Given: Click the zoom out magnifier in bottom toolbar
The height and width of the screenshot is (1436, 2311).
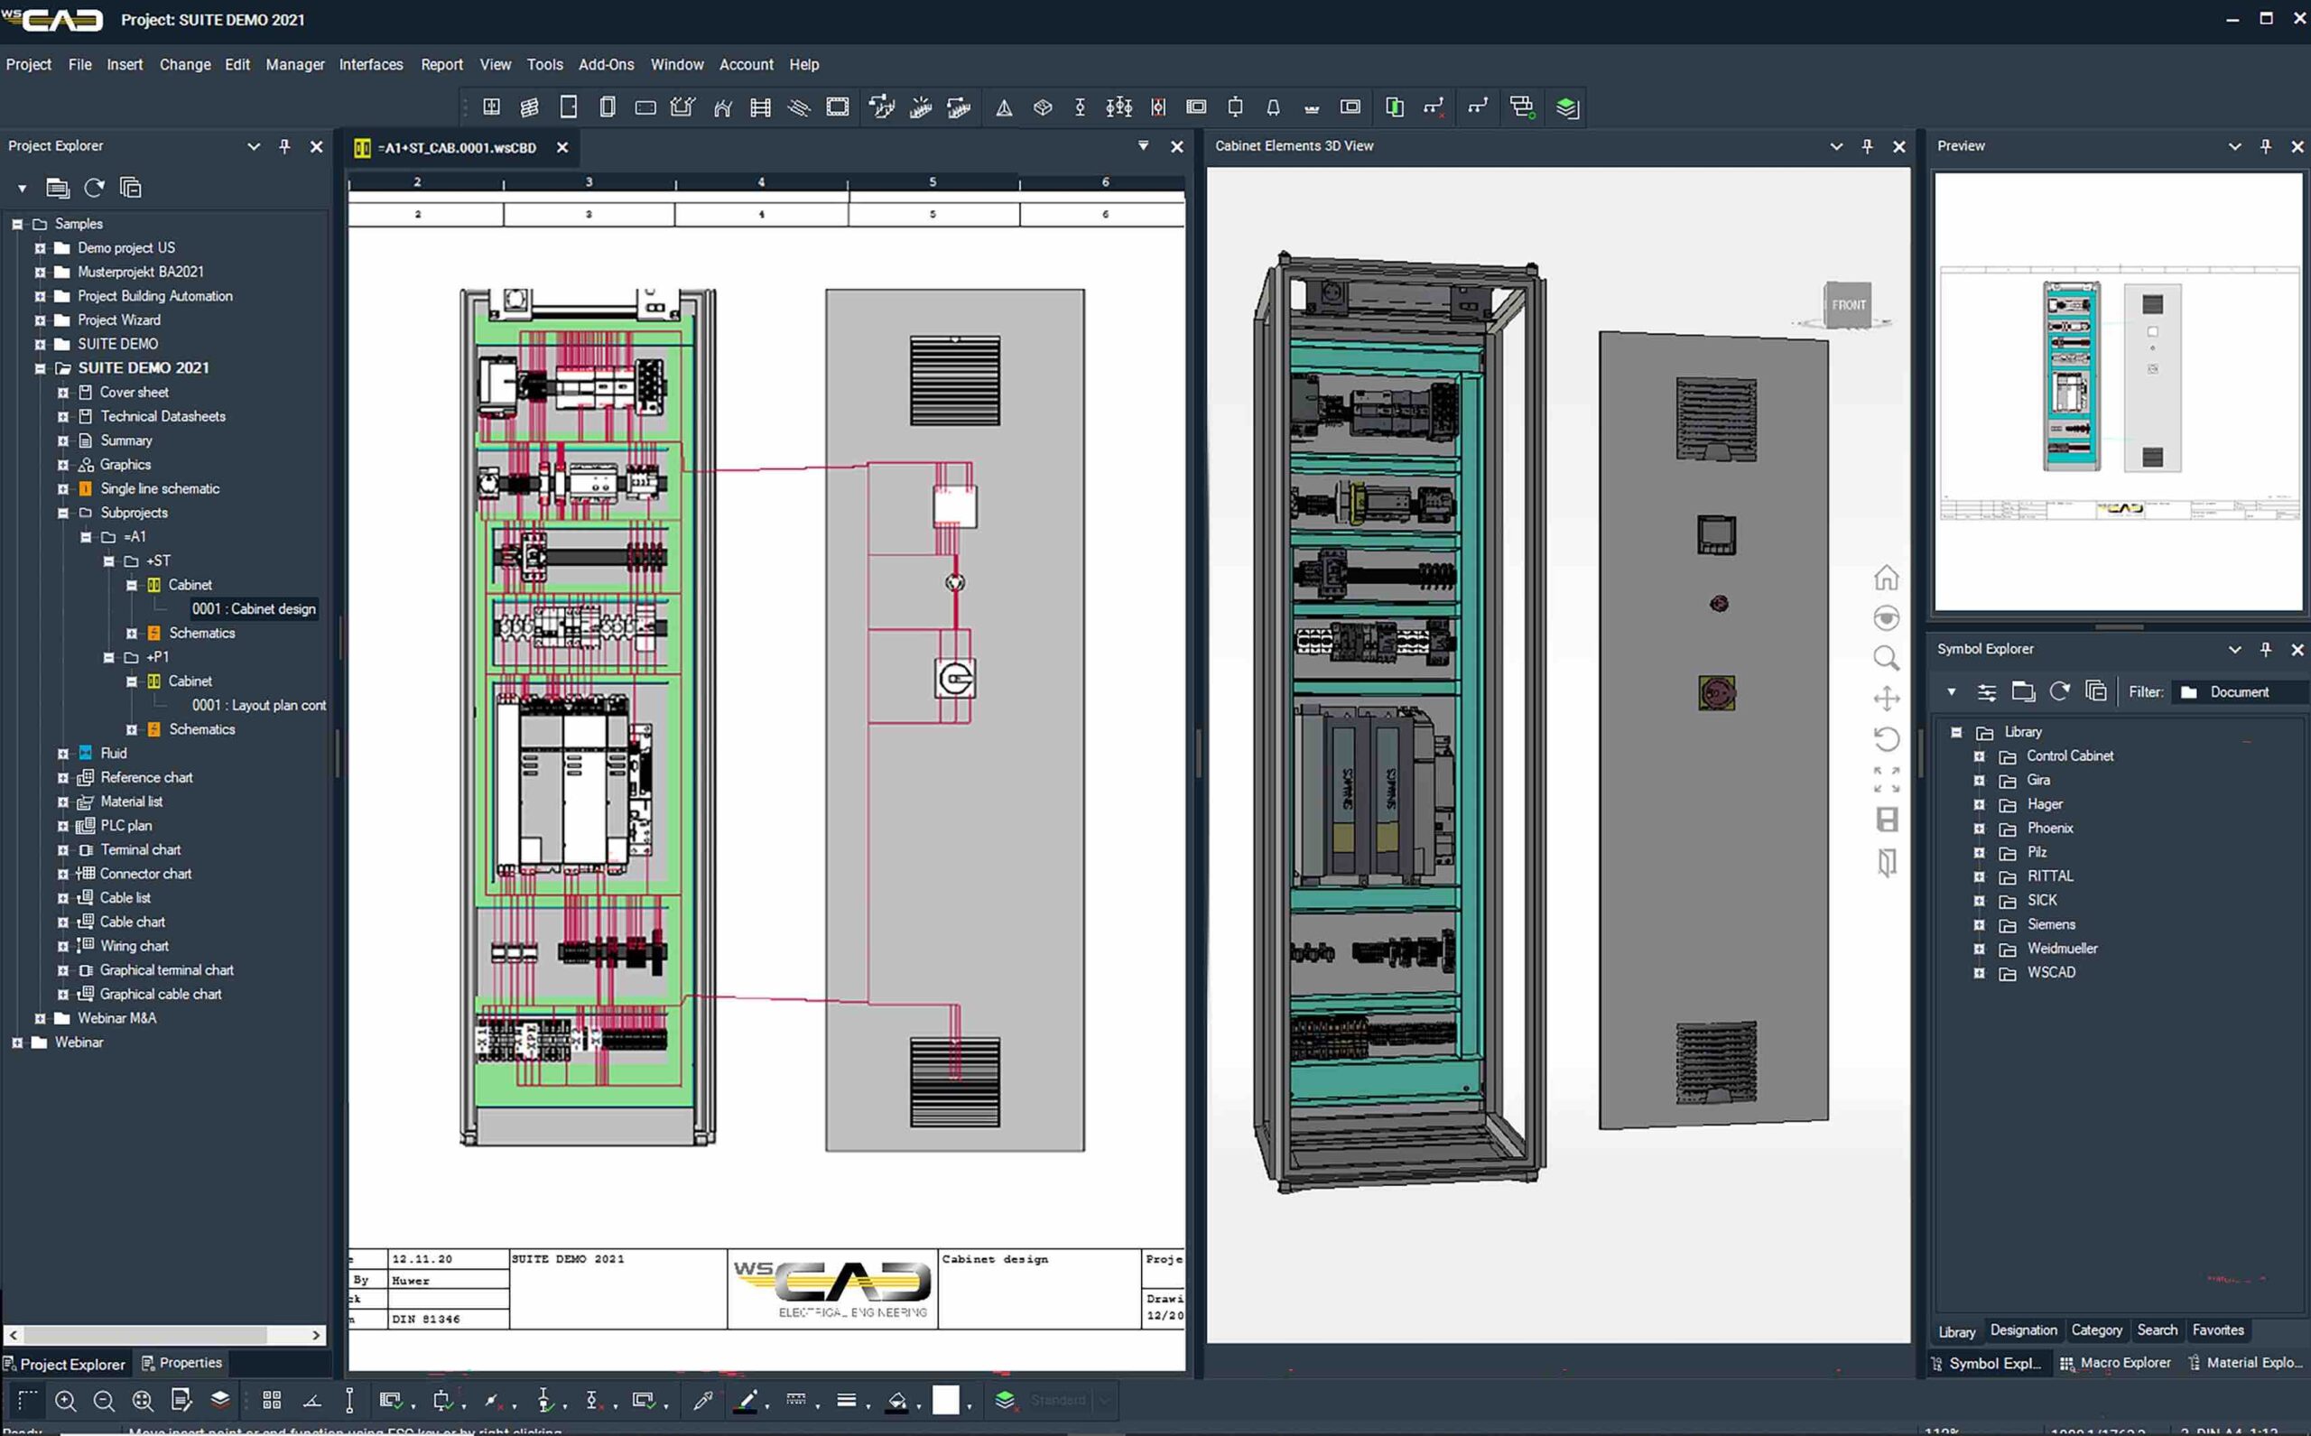Looking at the screenshot, I should 104,1400.
